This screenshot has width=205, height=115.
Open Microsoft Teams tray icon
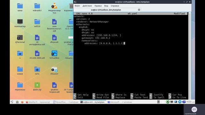click(184, 102)
